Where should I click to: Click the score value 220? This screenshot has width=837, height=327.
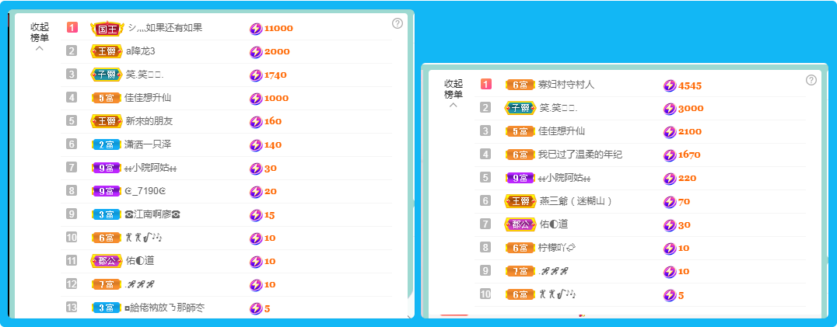click(687, 179)
